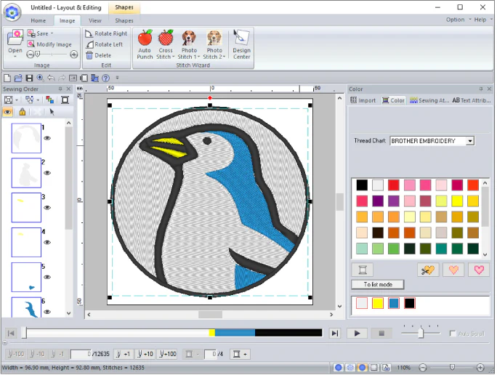
Task: Click the Rotate Right icon
Action: 105,33
